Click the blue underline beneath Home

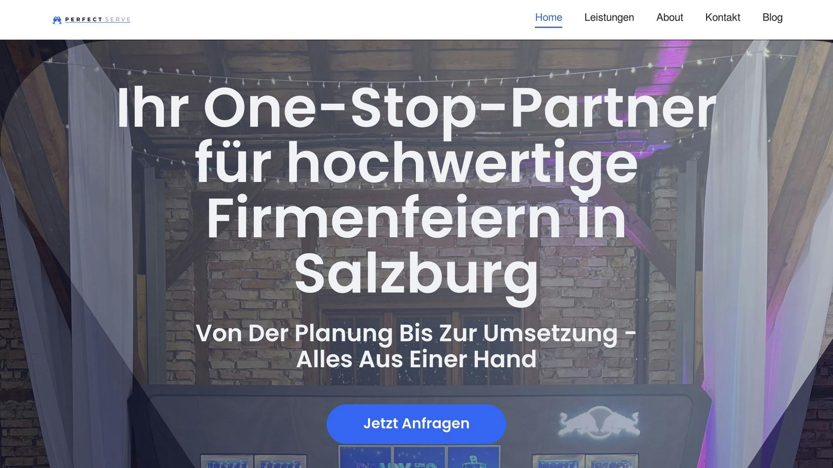coord(548,27)
